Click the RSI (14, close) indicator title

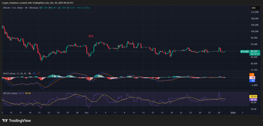[10, 93]
